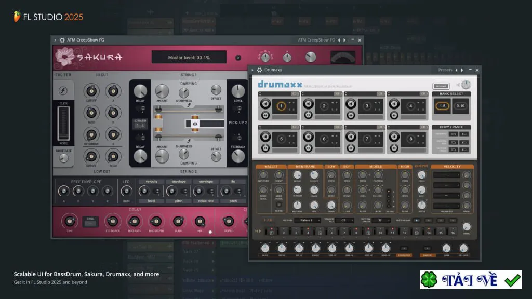Click the lfo modulation tab in Sakura
532x299 pixels.
233,182
